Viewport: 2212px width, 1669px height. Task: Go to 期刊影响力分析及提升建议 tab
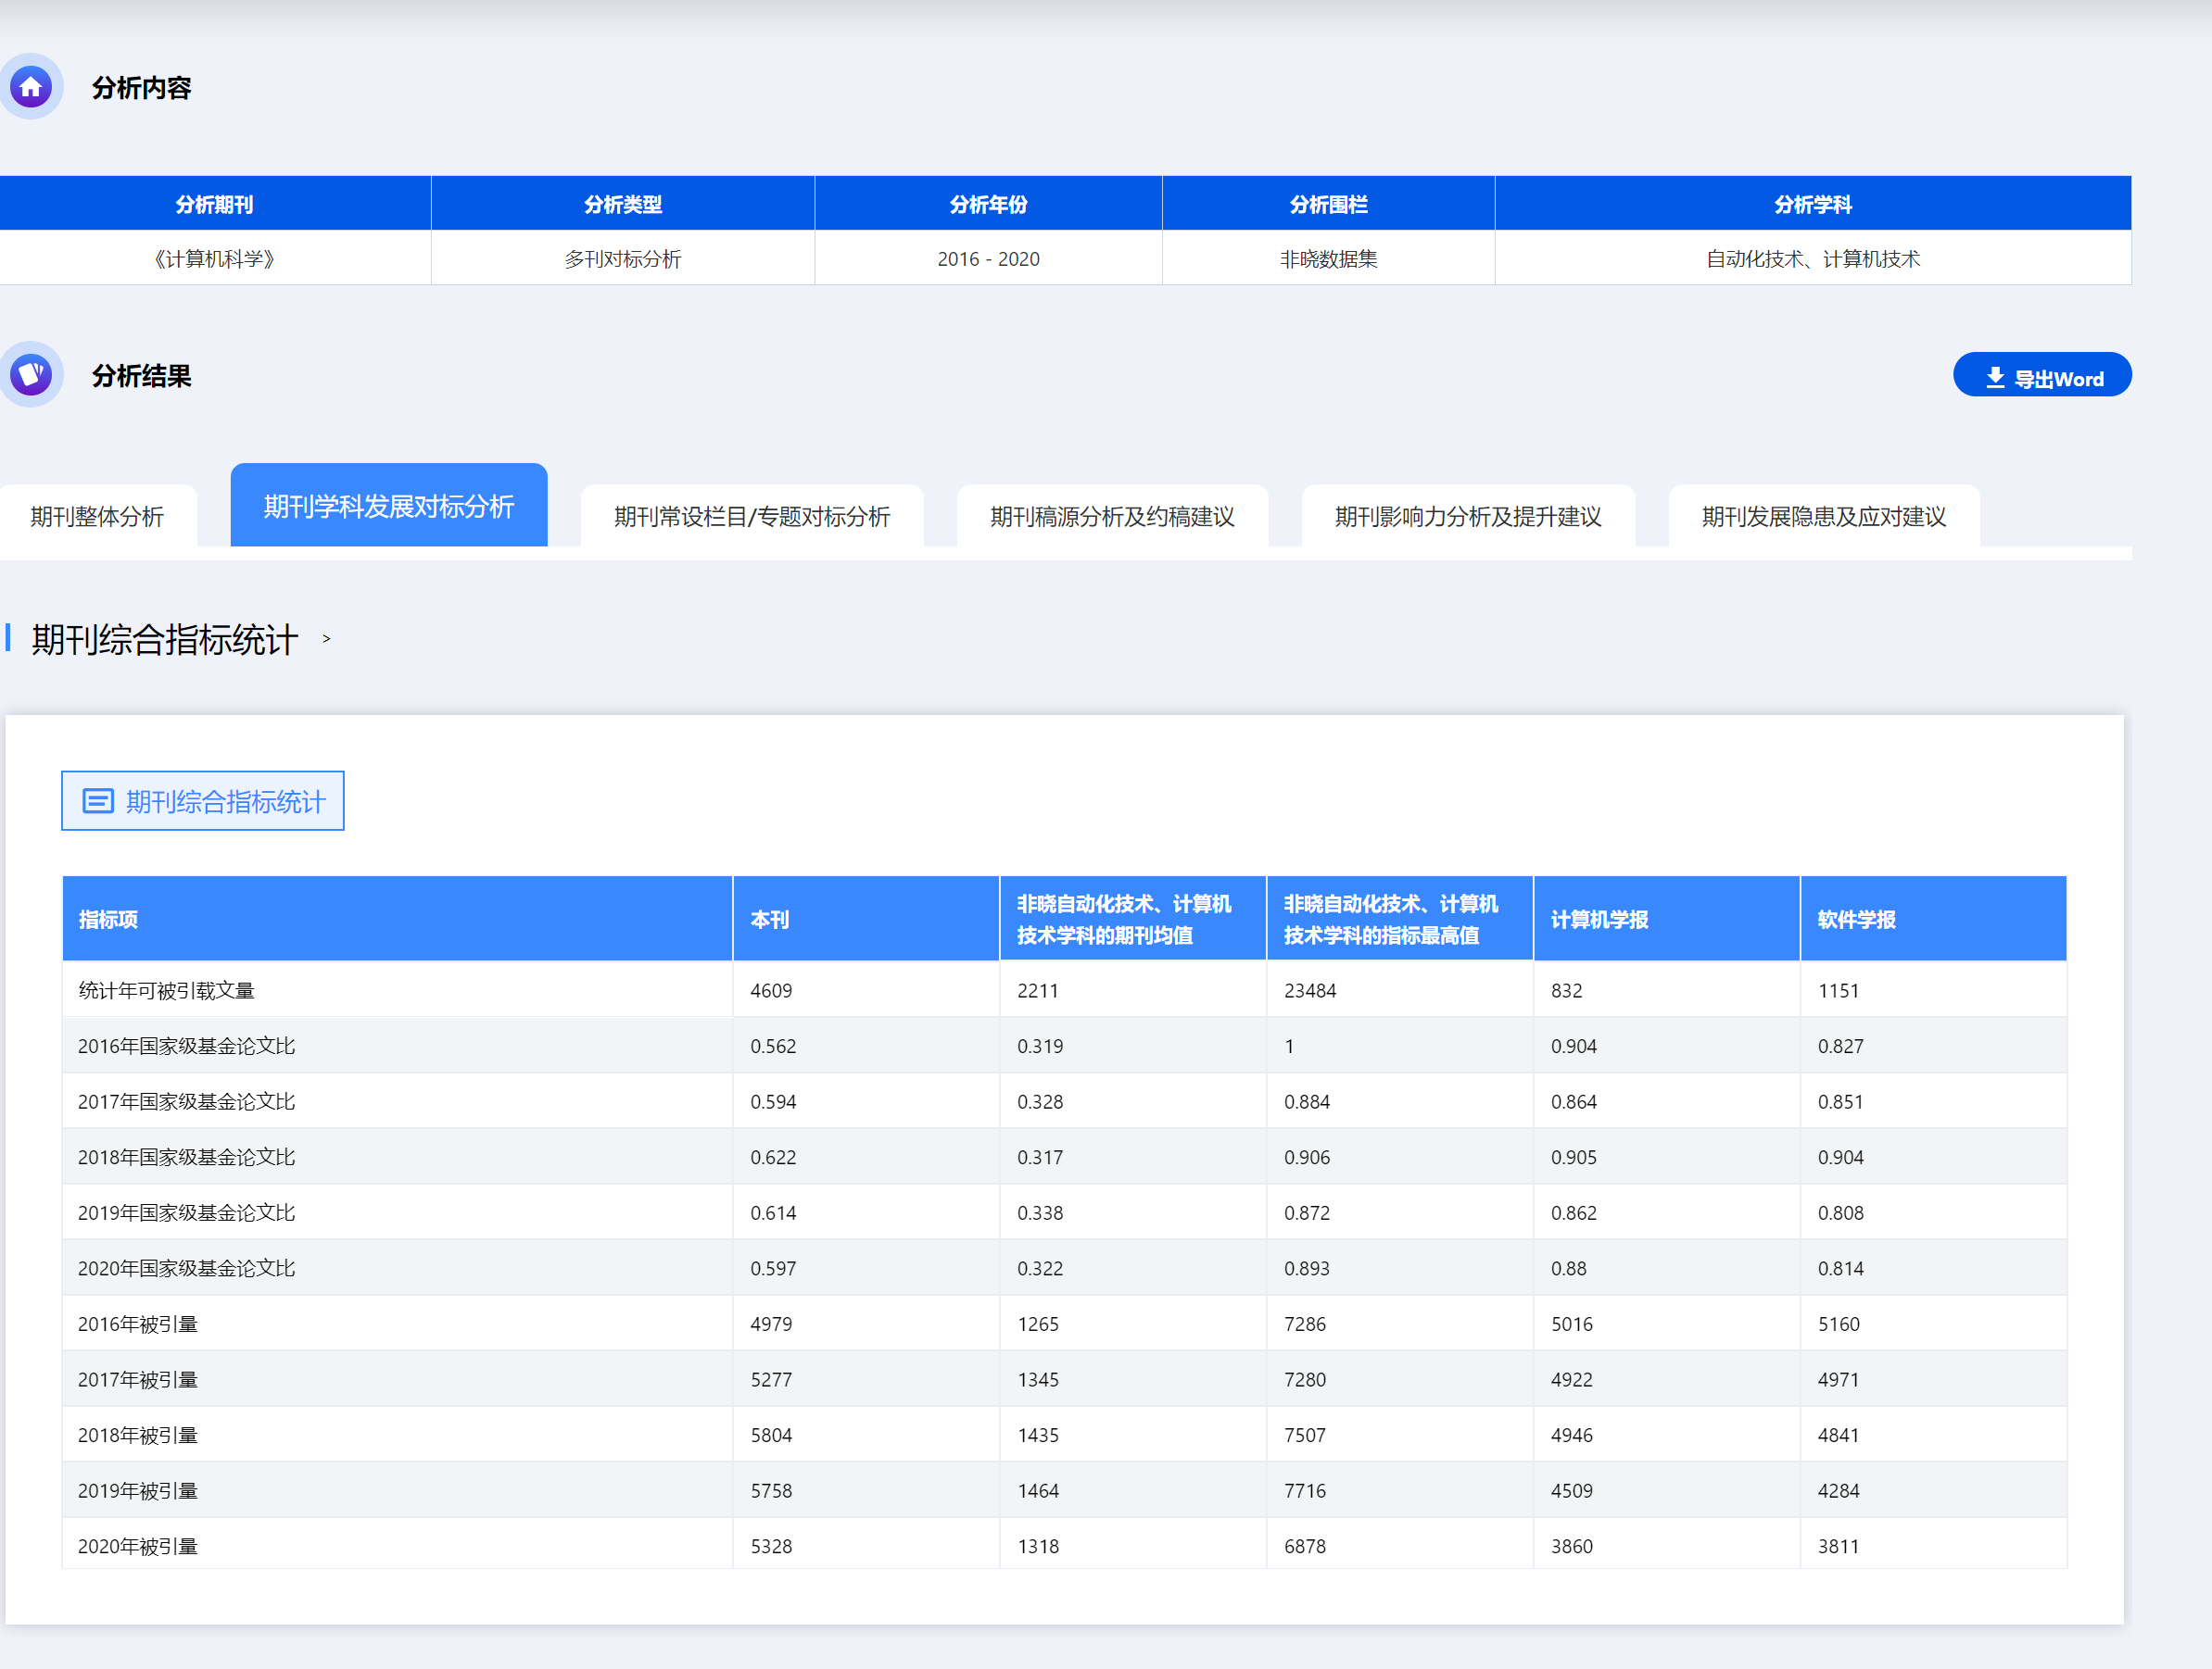(1468, 516)
